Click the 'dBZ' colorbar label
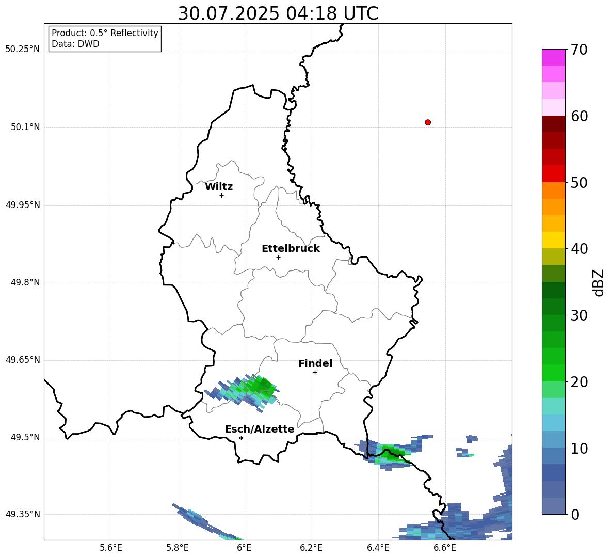The width and height of the screenshot is (611, 558). [x=598, y=282]
